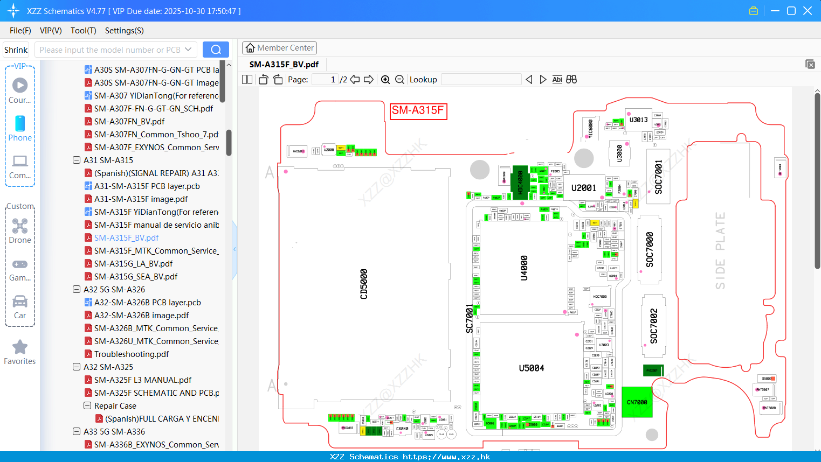Open the Settings(S) menu
The image size is (821, 462).
125,31
